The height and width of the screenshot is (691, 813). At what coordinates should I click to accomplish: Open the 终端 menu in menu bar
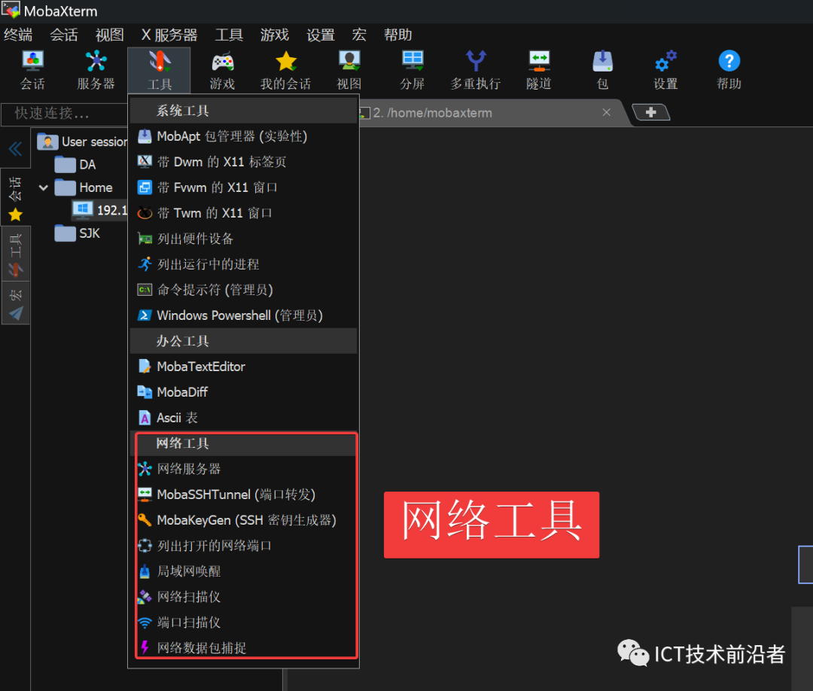18,35
